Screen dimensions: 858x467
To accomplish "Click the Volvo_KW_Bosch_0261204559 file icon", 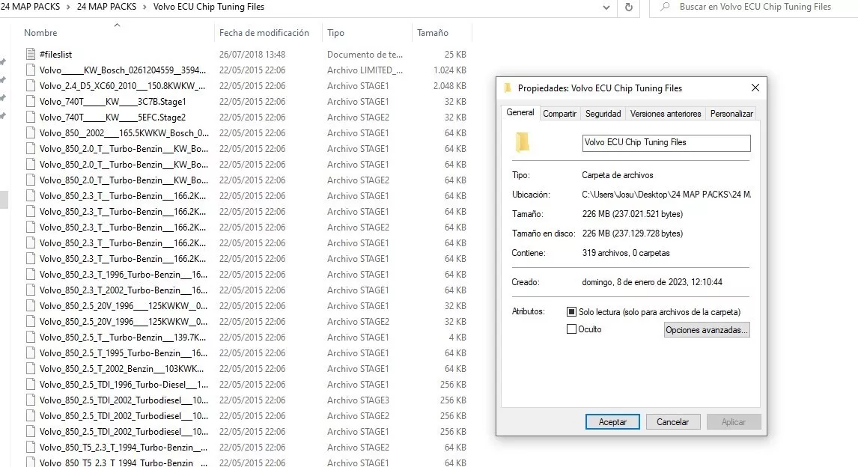I will [x=31, y=70].
